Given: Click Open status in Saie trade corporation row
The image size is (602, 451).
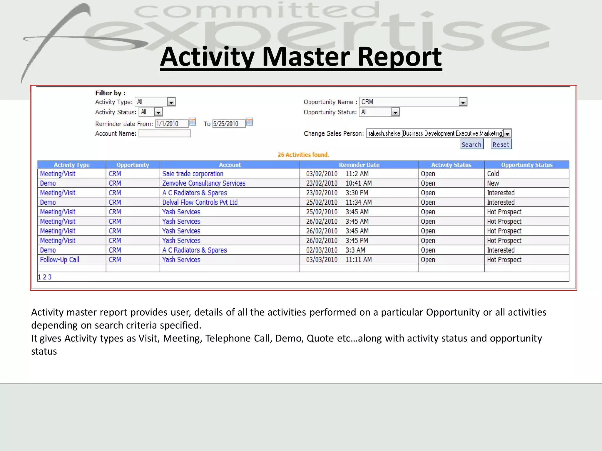Looking at the screenshot, I should (428, 174).
